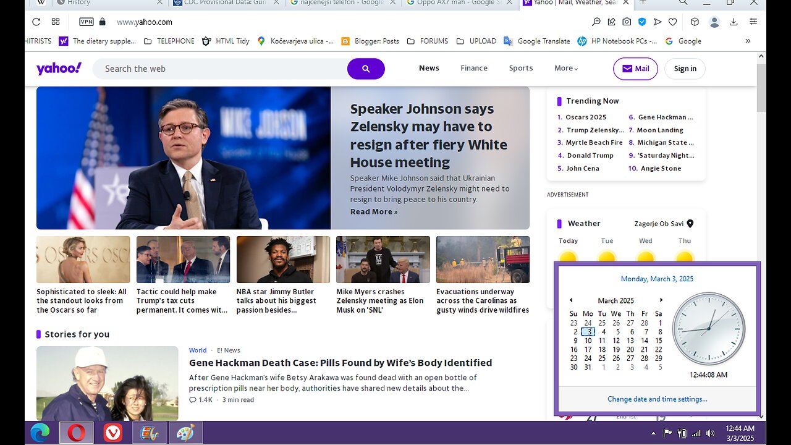
Task: Select March 17 in the calendar
Action: (588, 350)
